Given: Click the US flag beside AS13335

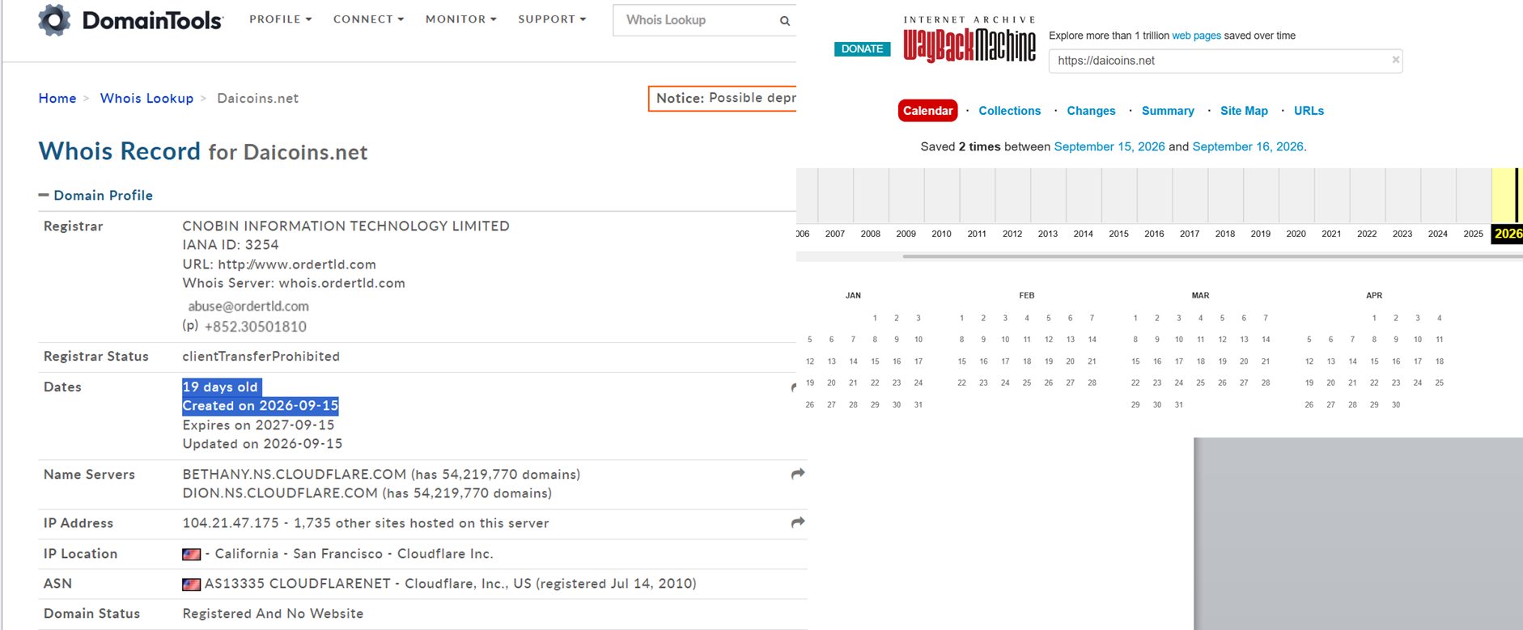Looking at the screenshot, I should click(191, 584).
